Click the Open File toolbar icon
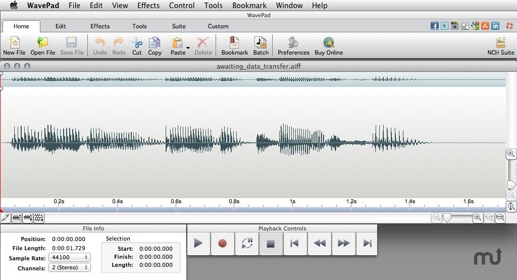The height and width of the screenshot is (280, 517). point(42,46)
